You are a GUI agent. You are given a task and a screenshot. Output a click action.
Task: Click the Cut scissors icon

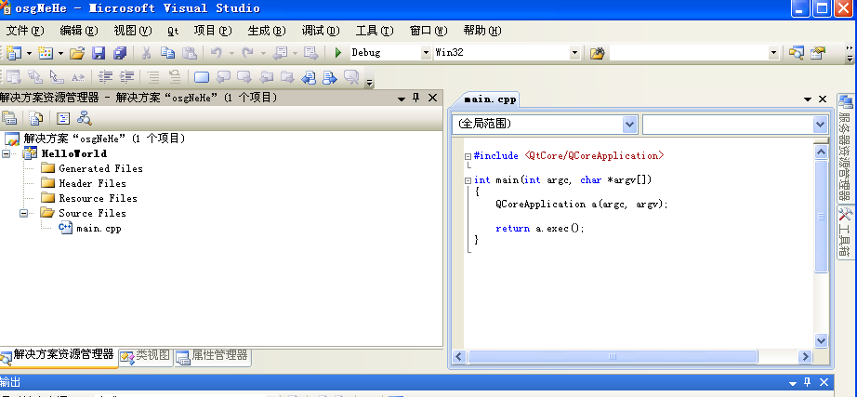pos(147,53)
